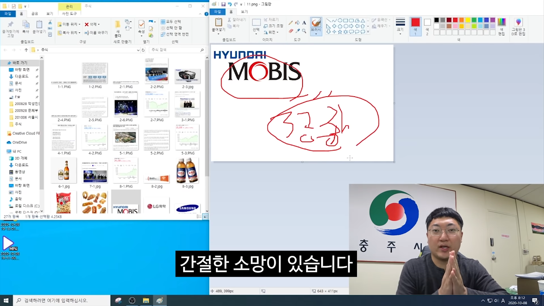
Task: Click Rename (이름 바꾸기) in Explorer
Action: (x=96, y=33)
